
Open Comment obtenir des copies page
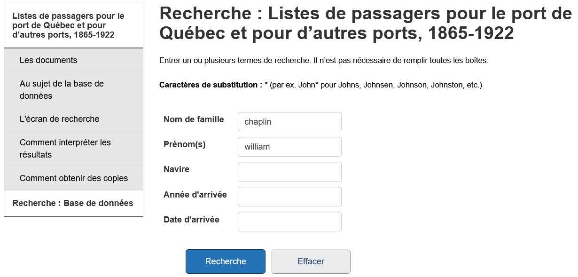[x=74, y=178]
